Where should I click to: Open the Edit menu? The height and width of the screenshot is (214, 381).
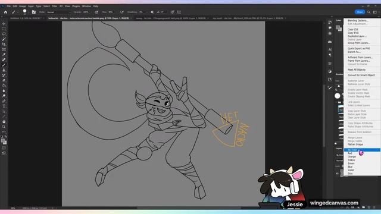[15, 6]
